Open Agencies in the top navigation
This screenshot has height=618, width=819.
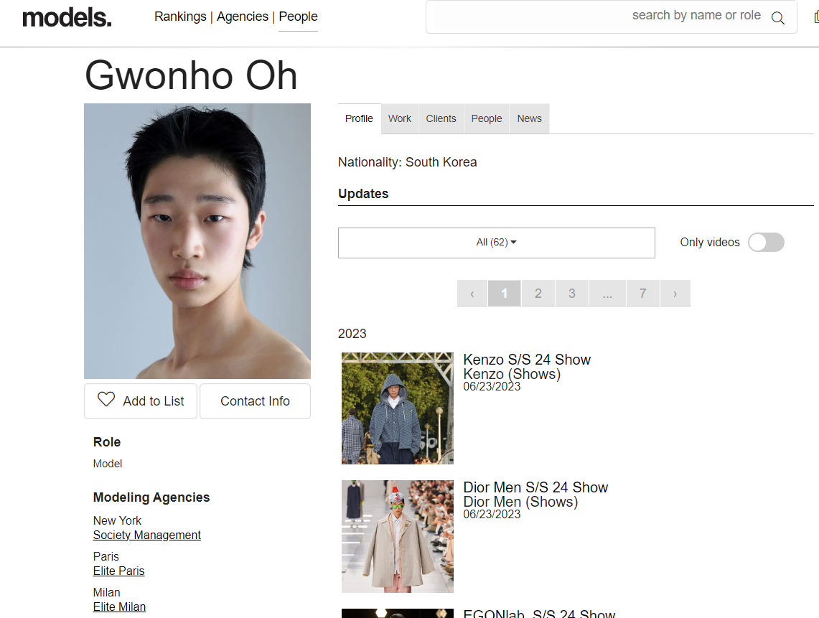click(x=243, y=17)
